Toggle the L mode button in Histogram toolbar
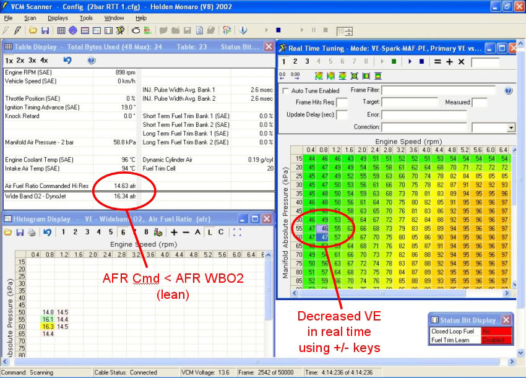Viewport: 526px width, 378px height. pyautogui.click(x=209, y=232)
